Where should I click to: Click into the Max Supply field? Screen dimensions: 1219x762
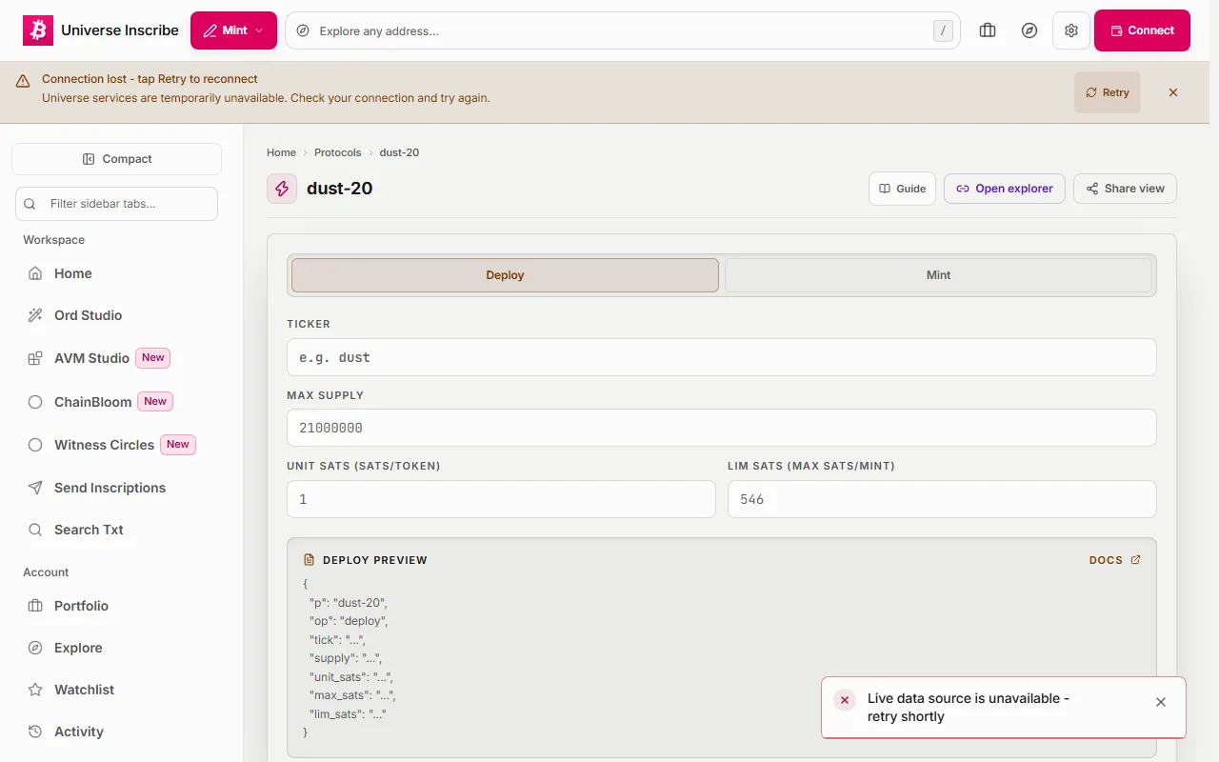(x=722, y=428)
